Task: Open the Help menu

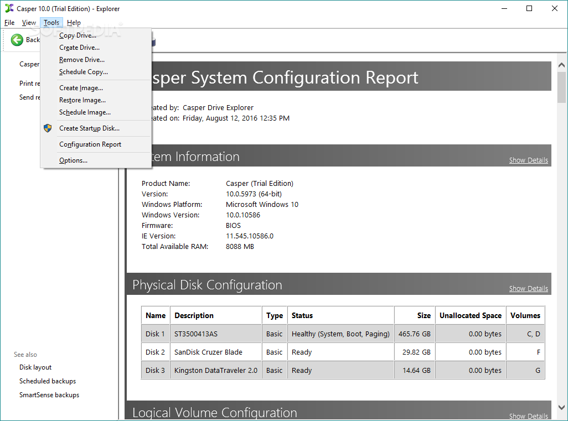Action: [74, 23]
